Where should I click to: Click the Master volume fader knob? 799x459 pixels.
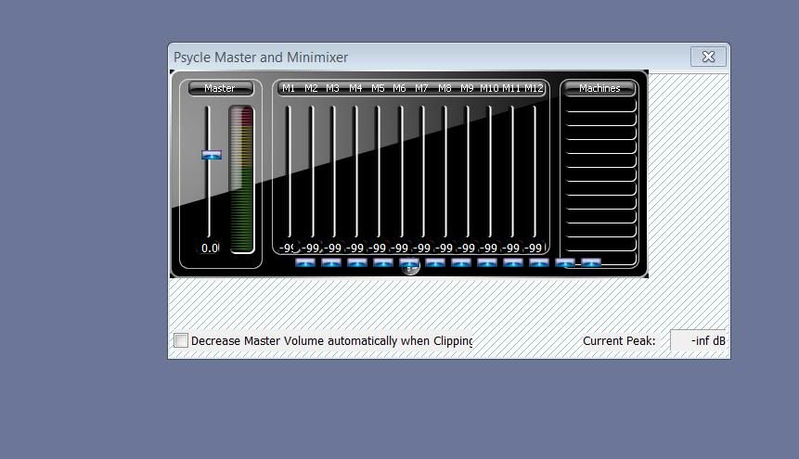tap(212, 155)
